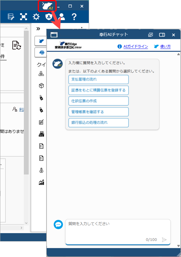This screenshot has width=181, height=257.
Task: Choose 証憑をもとに精算伝票を登録する question
Action: click(99, 90)
